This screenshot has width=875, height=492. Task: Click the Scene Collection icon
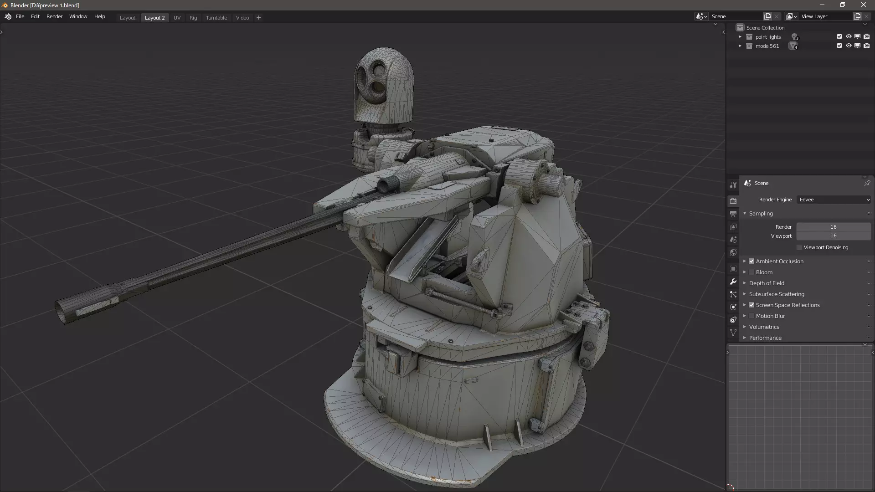pos(740,28)
